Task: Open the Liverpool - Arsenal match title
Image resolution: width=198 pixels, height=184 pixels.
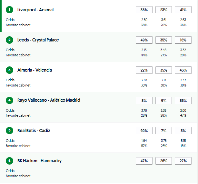Action: [35, 10]
